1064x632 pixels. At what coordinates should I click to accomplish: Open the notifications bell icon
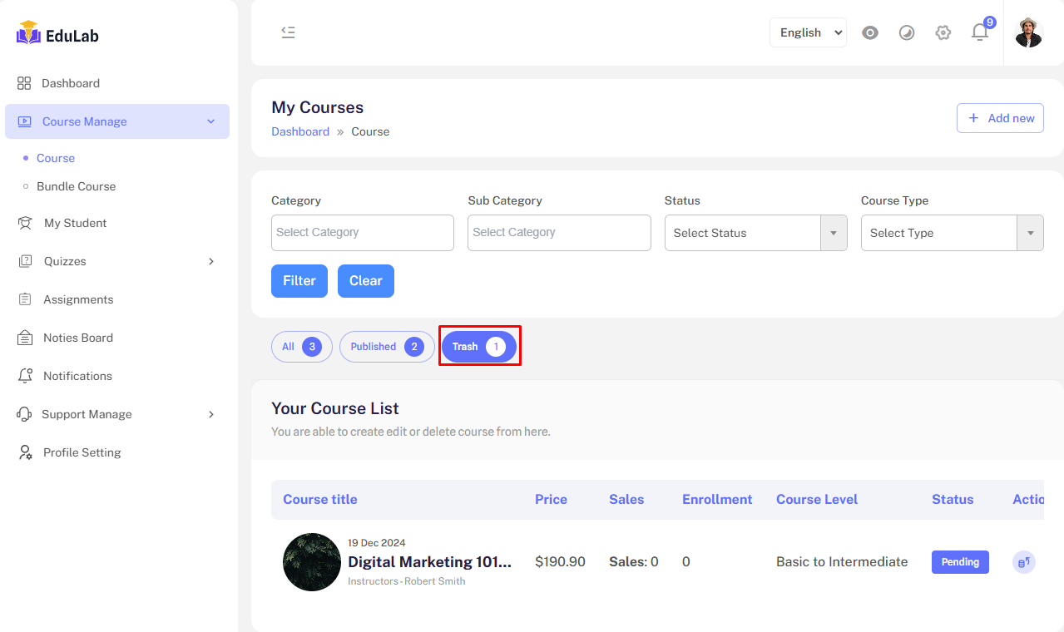click(980, 32)
